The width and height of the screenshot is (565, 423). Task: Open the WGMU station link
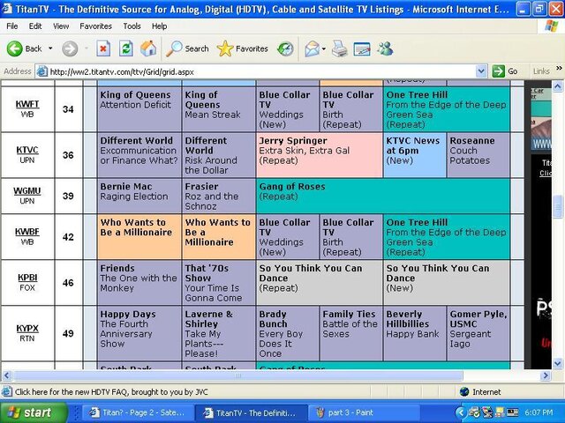tap(27, 191)
